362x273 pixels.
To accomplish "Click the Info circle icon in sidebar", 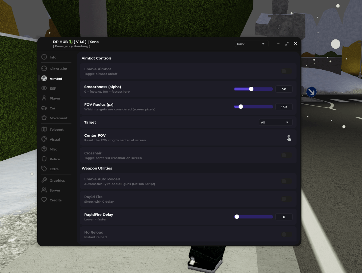I will pyautogui.click(x=44, y=57).
